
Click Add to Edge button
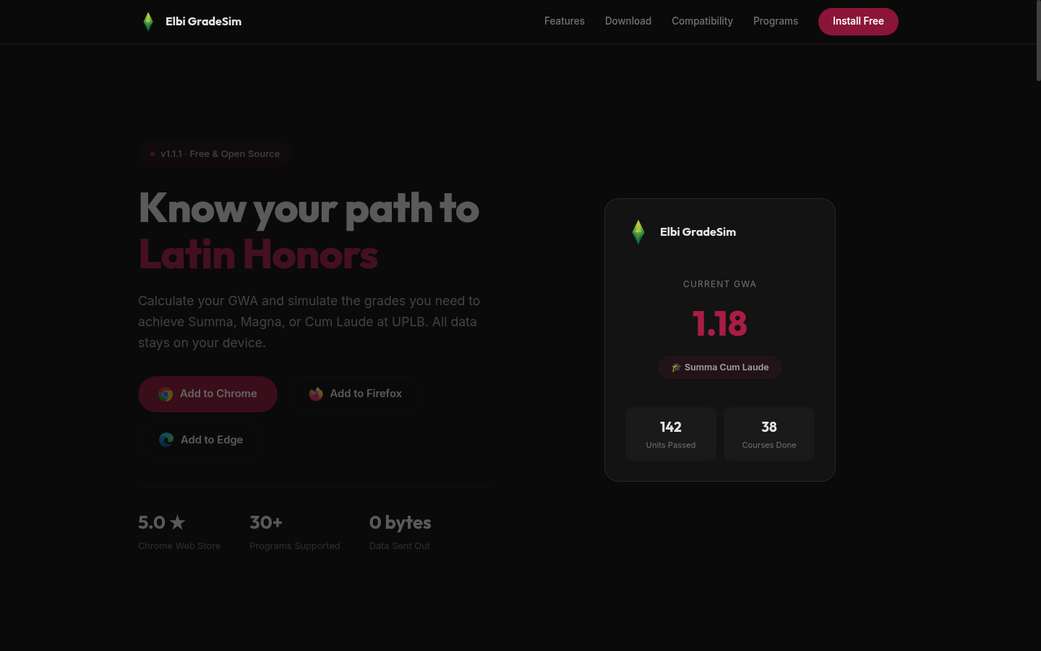point(201,440)
